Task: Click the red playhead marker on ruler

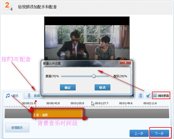Action: [x=36, y=101]
